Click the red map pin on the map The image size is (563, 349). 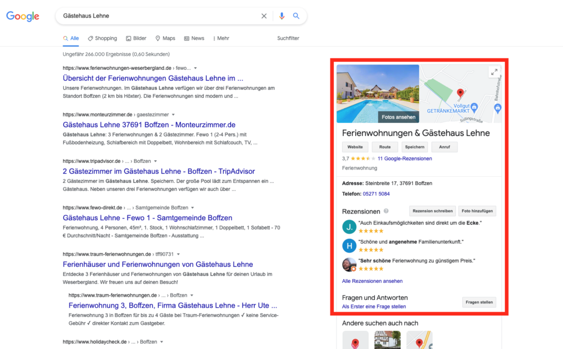click(460, 93)
